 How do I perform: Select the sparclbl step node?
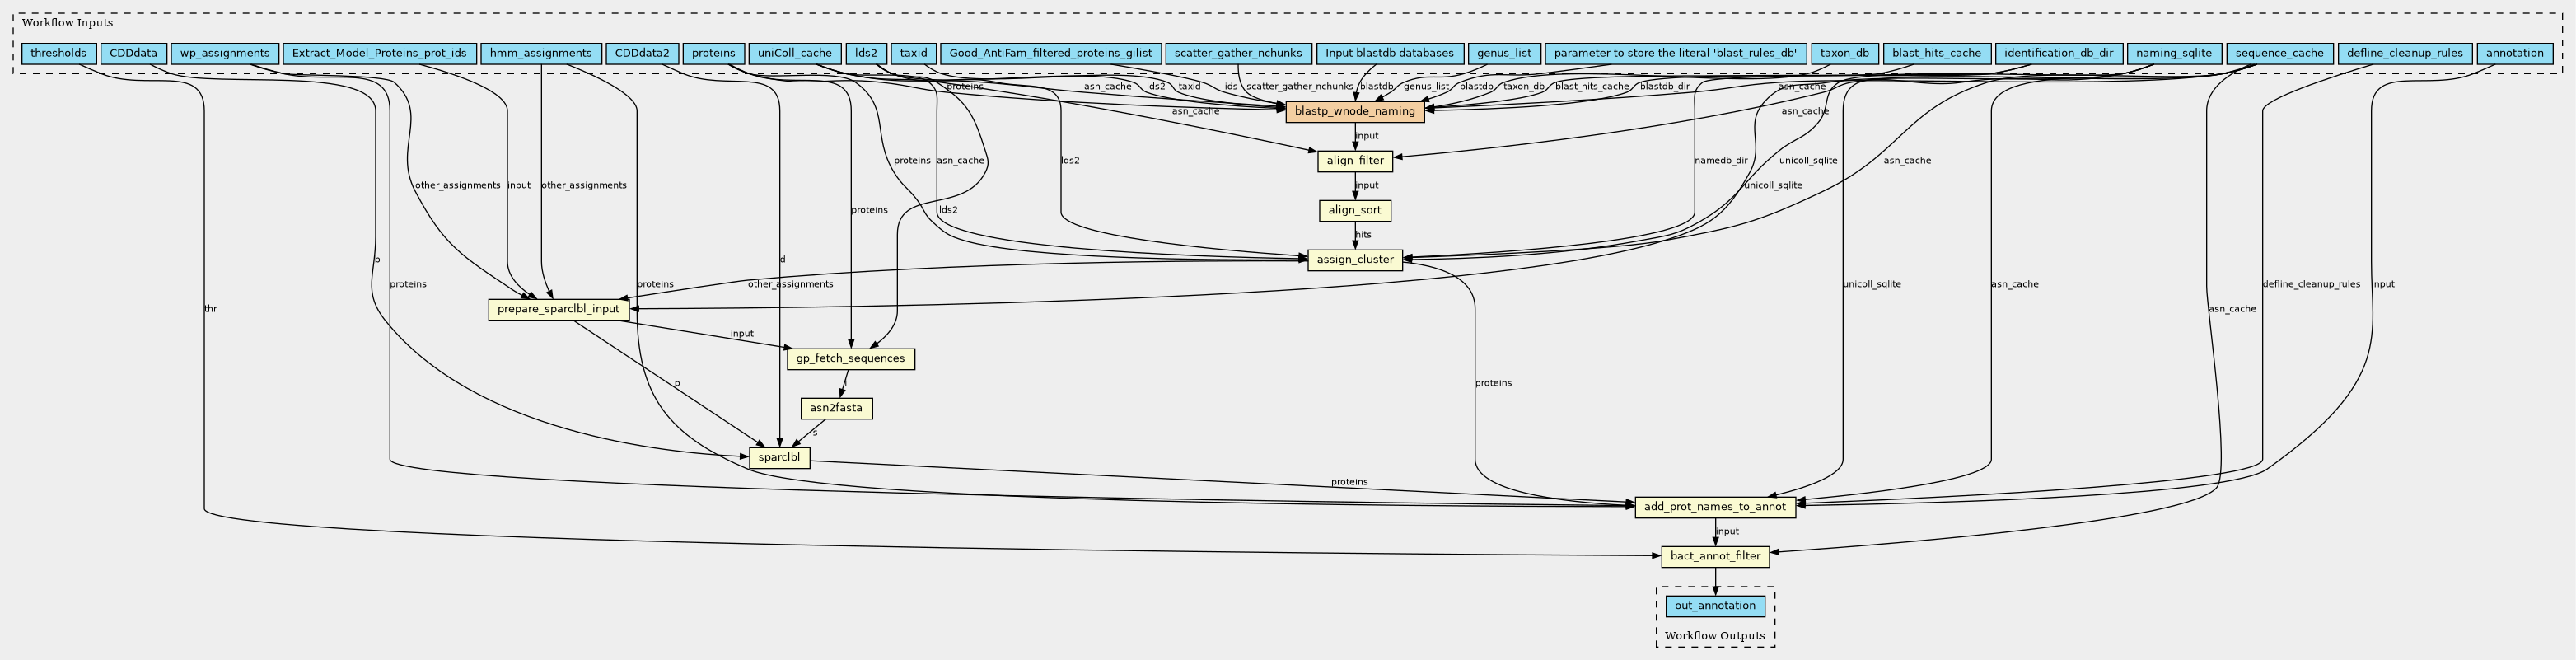tap(779, 458)
